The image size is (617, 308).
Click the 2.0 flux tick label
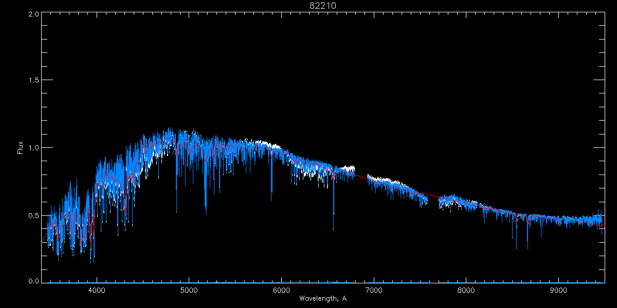pyautogui.click(x=33, y=14)
